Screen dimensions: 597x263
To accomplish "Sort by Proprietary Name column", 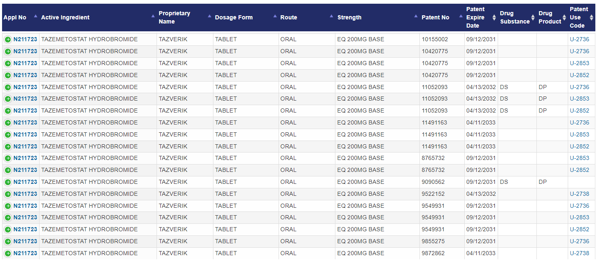I will 174,17.
